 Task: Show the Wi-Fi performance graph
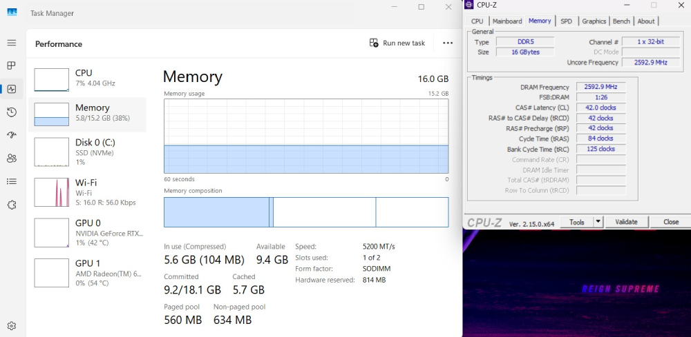87,192
